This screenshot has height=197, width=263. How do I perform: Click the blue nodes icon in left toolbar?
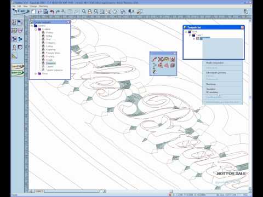pyautogui.click(x=20, y=39)
